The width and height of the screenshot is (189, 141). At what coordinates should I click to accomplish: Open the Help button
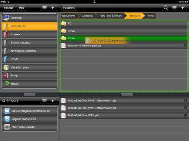pyautogui.click(x=22, y=8)
